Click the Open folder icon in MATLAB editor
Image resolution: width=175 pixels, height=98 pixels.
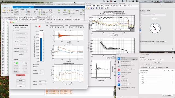[x=8, y=11]
